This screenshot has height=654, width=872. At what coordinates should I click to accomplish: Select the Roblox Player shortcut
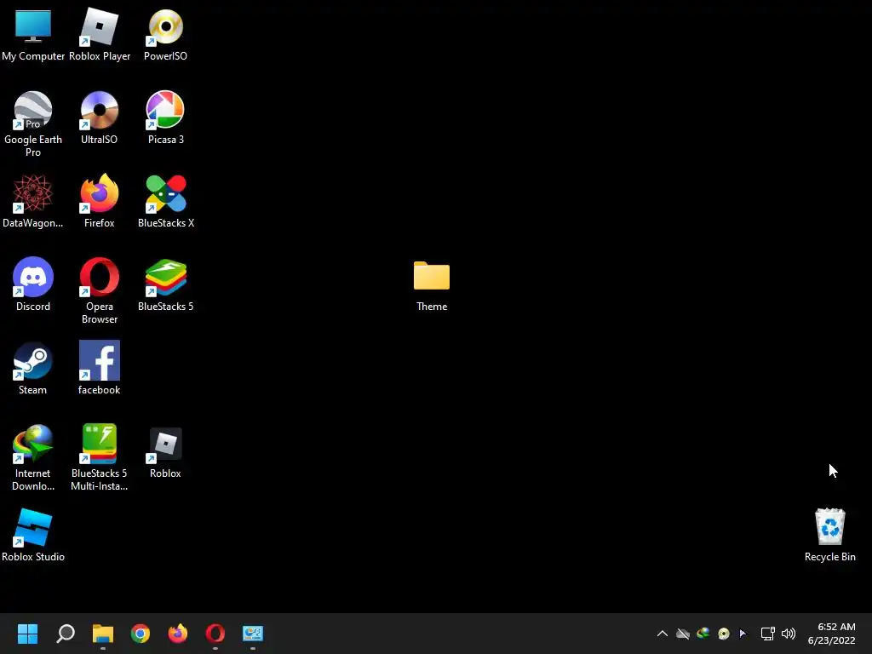100,35
